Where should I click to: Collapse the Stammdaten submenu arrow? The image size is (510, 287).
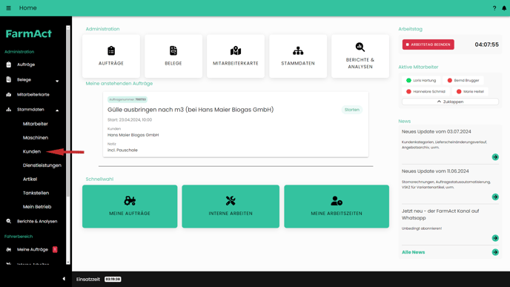tap(57, 110)
